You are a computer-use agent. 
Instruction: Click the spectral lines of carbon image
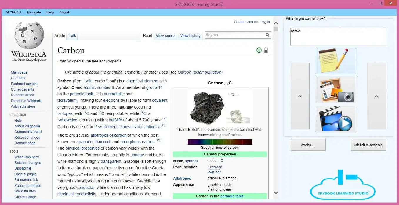tap(220, 142)
